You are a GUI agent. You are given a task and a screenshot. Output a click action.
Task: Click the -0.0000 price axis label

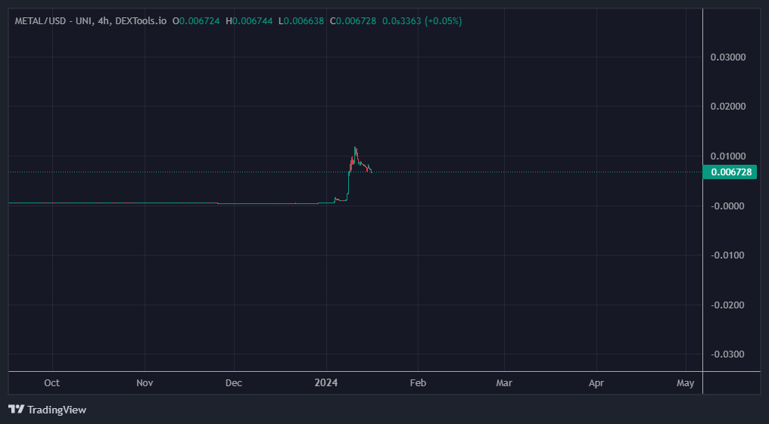coord(727,206)
